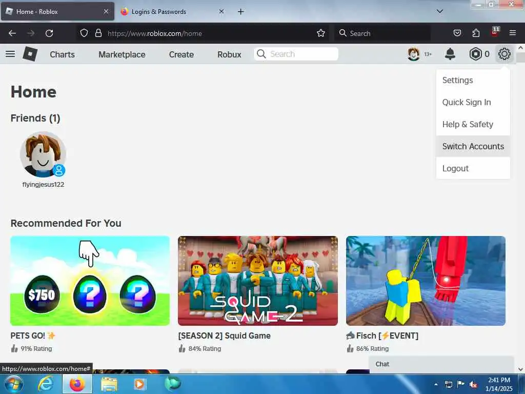
Task: Close the Logins & Passwords tab
Action: [x=221, y=11]
